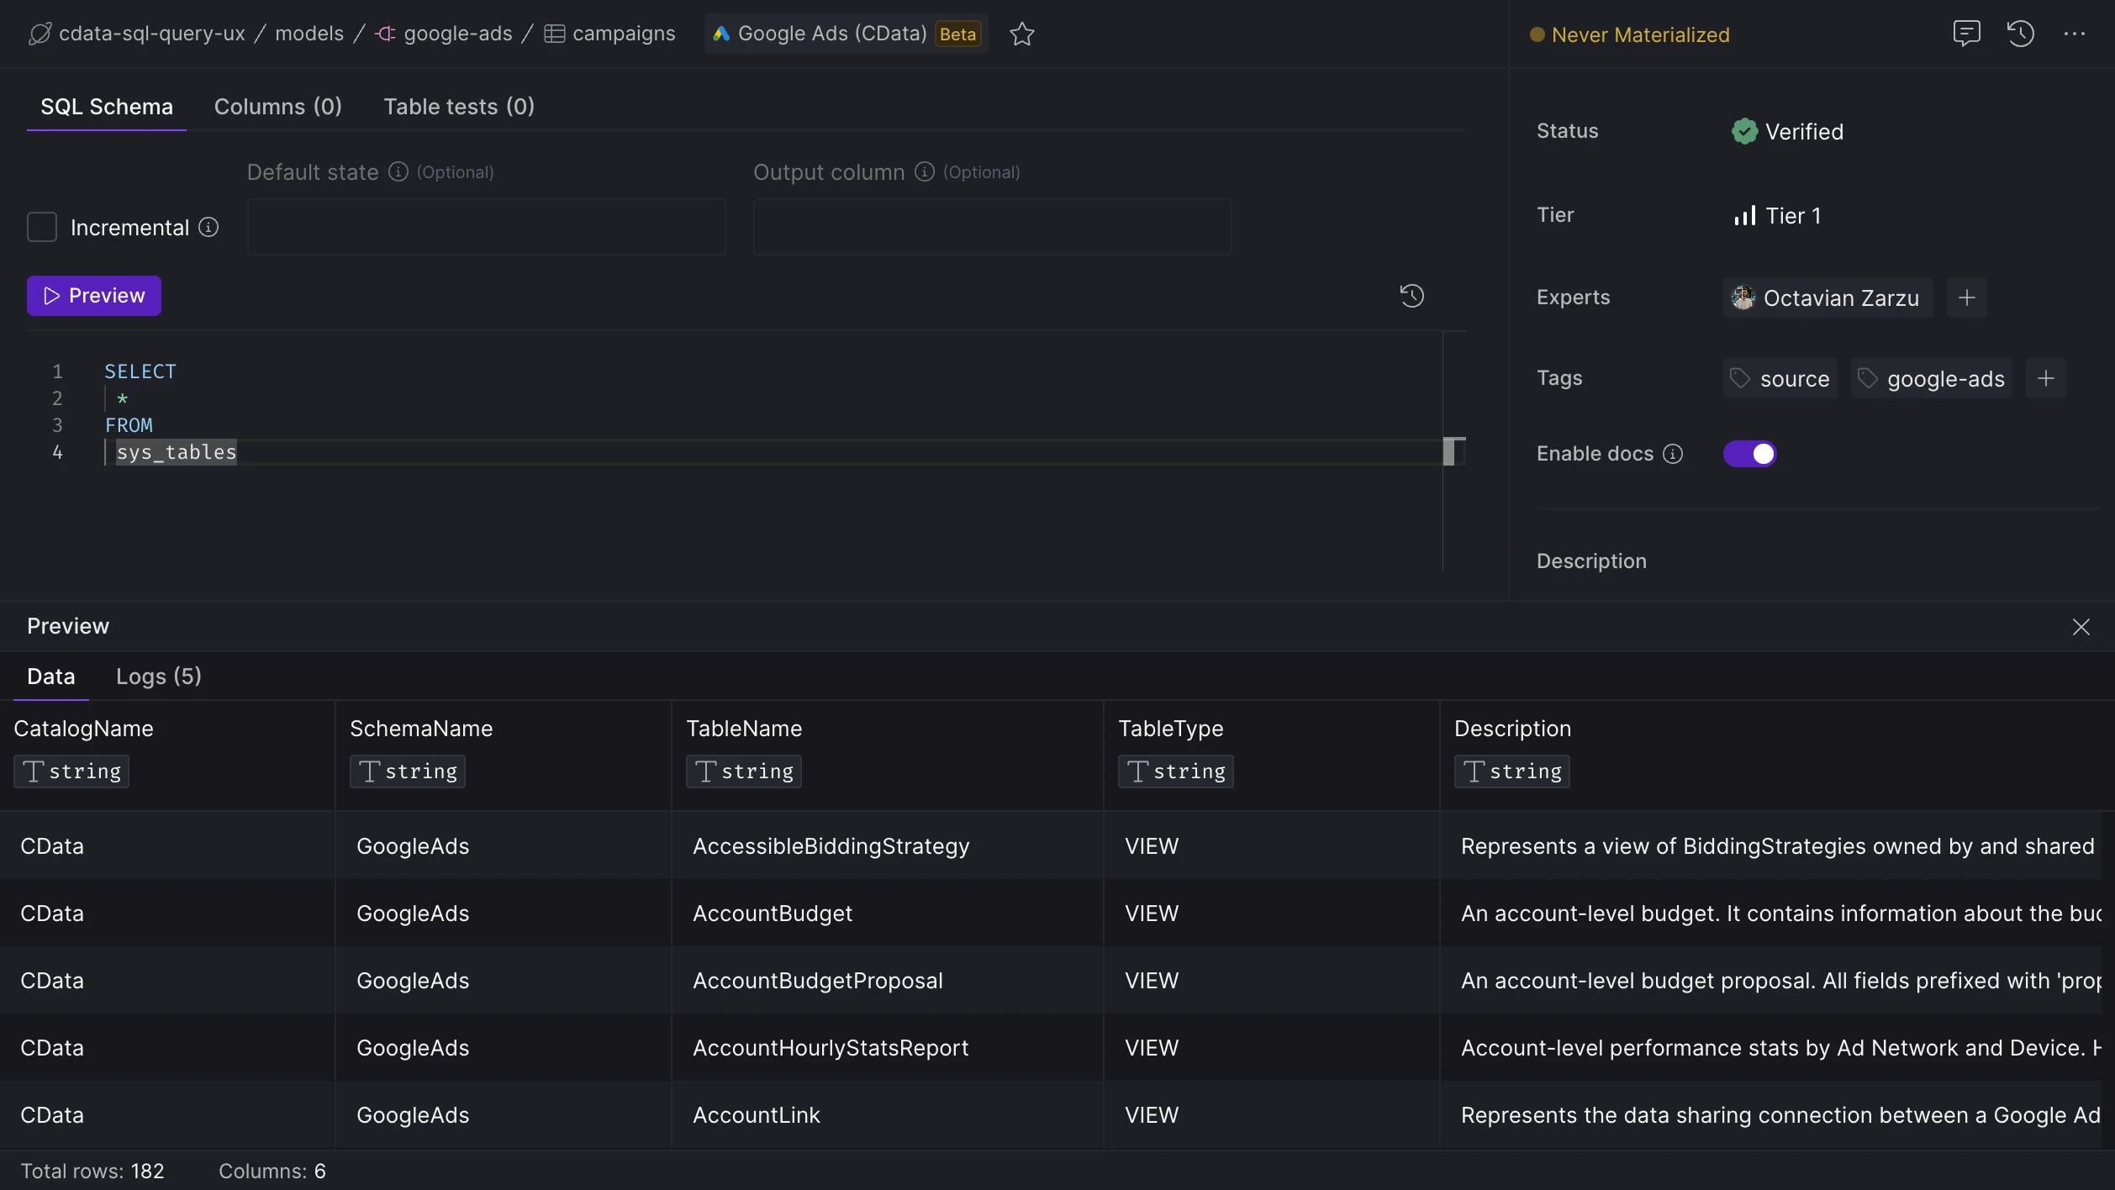Click the Output column input field
This screenshot has width=2115, height=1190.
point(992,227)
